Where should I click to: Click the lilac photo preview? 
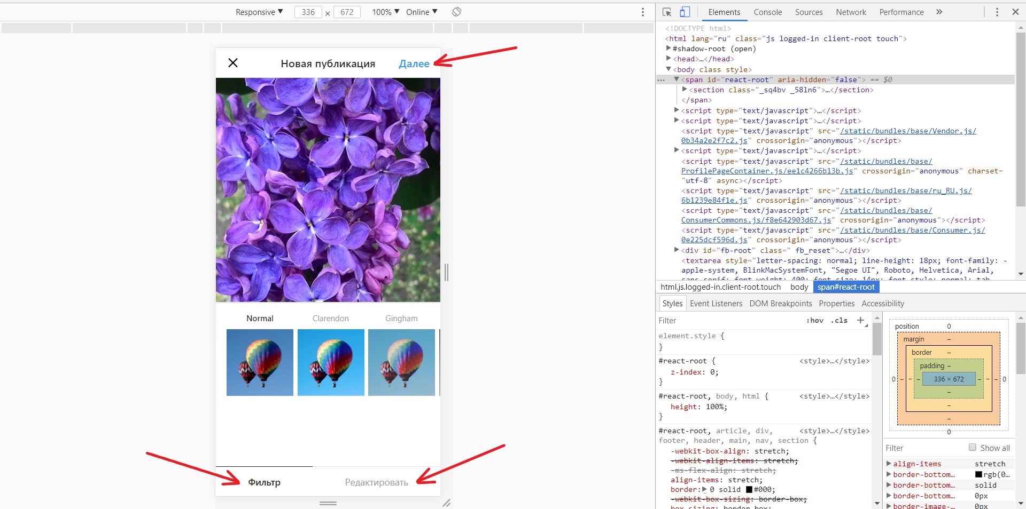[328, 190]
